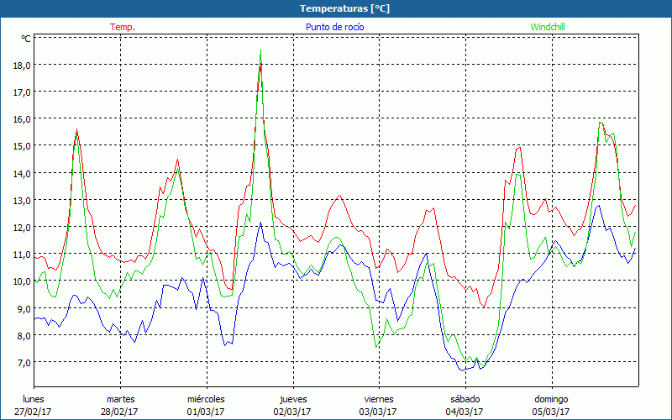Click the 12,0 value on the y-axis
The height and width of the screenshot is (420, 672).
click(x=21, y=228)
